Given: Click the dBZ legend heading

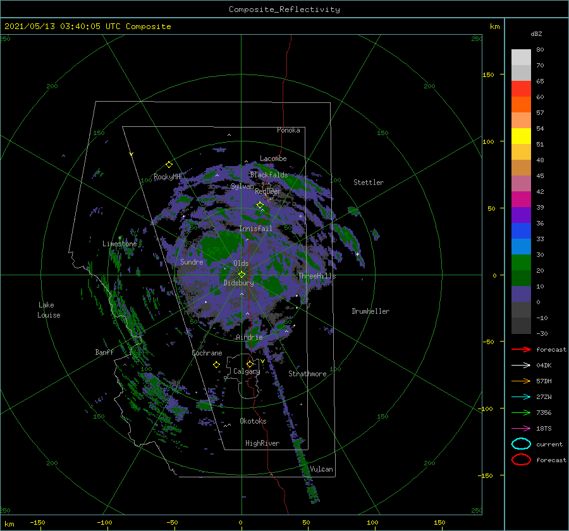Looking at the screenshot, I should tap(536, 33).
